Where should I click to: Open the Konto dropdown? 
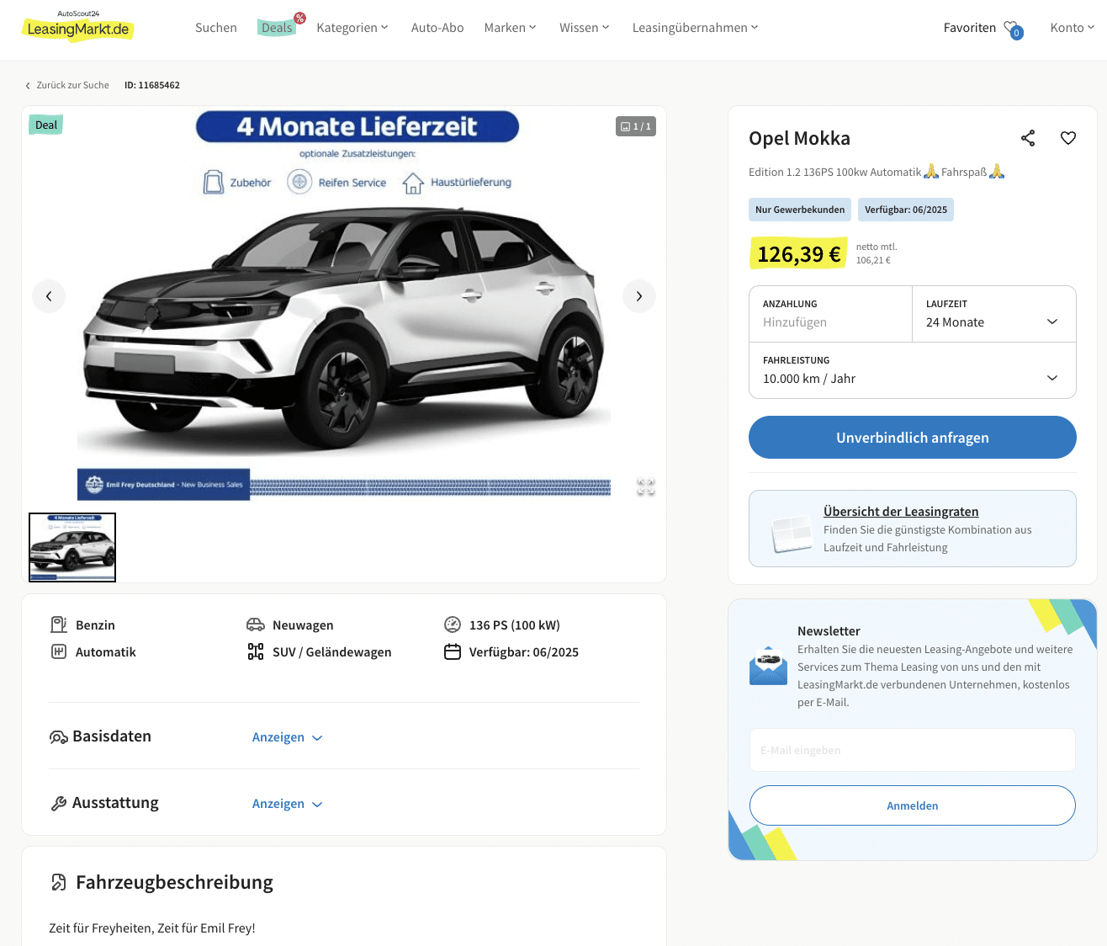tap(1073, 28)
